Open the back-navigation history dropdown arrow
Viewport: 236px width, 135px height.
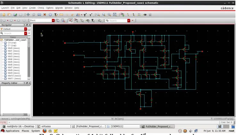coord(8,20)
